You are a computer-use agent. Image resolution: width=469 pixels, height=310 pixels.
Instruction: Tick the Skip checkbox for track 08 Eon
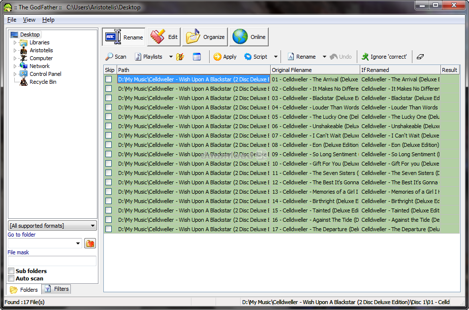(109, 145)
